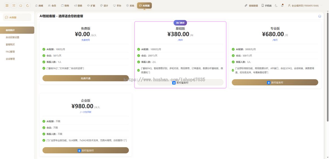Click the check icon beside 会话 50个/天
Image resolution: width=329 pixels, height=159 pixels.
pos(44,56)
